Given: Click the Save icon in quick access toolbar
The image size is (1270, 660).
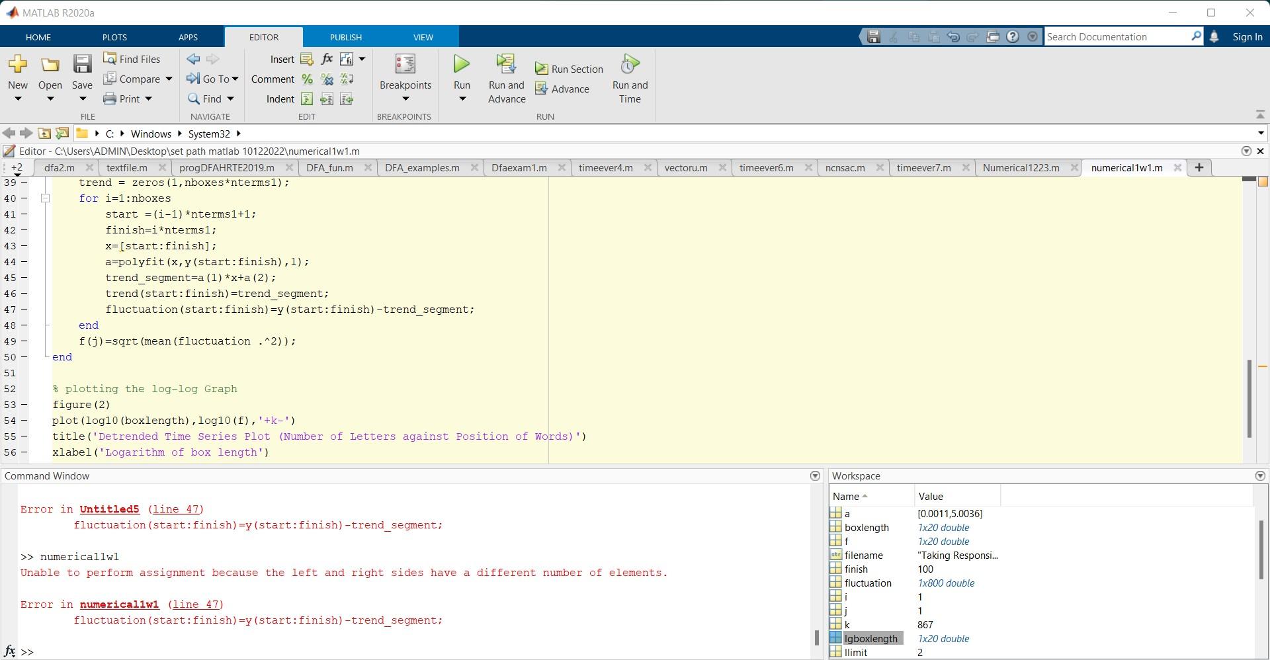Looking at the screenshot, I should (x=873, y=36).
